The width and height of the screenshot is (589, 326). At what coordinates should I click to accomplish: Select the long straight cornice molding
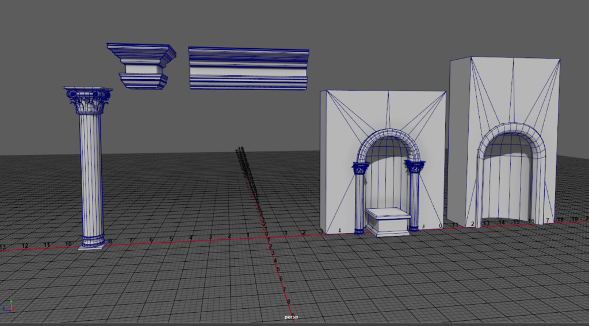(248, 68)
